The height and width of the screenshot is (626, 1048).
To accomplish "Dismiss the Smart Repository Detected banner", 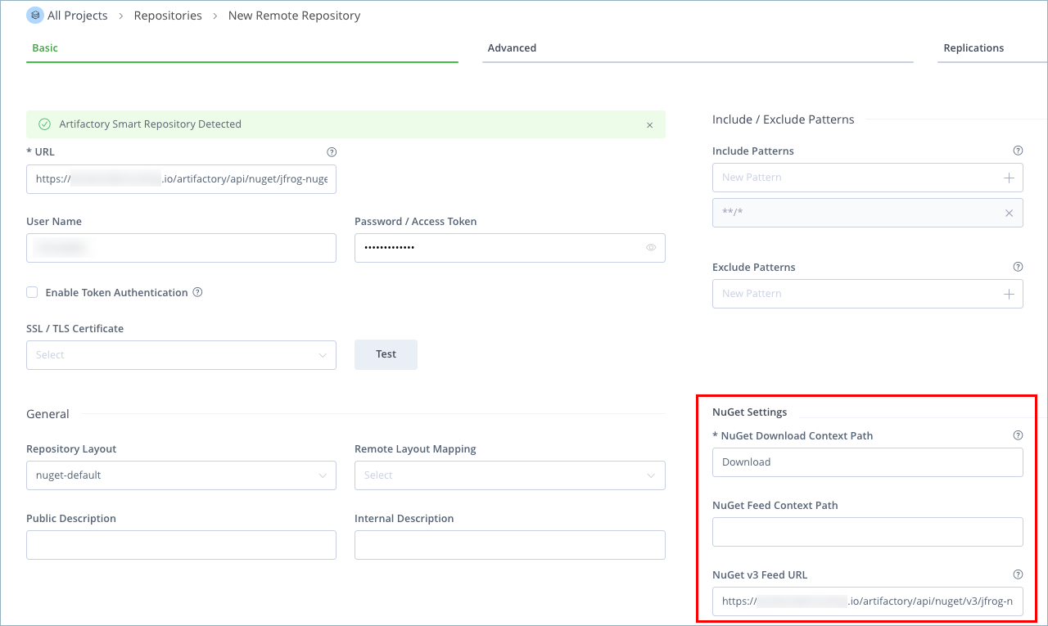I will 650,125.
